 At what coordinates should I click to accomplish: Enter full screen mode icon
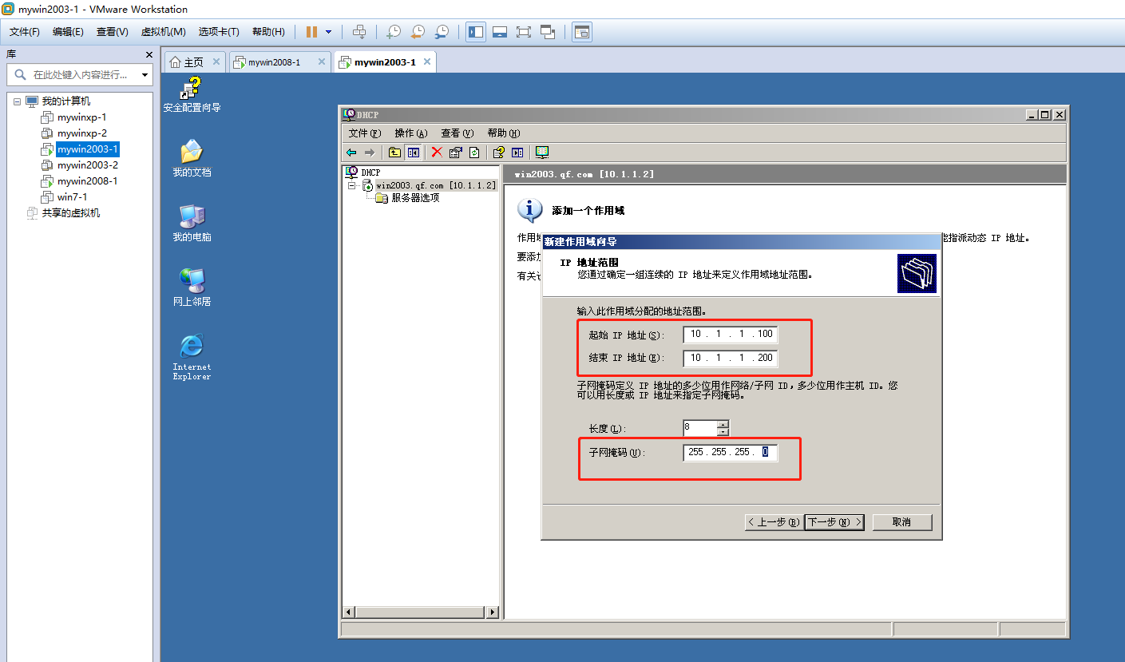click(524, 32)
